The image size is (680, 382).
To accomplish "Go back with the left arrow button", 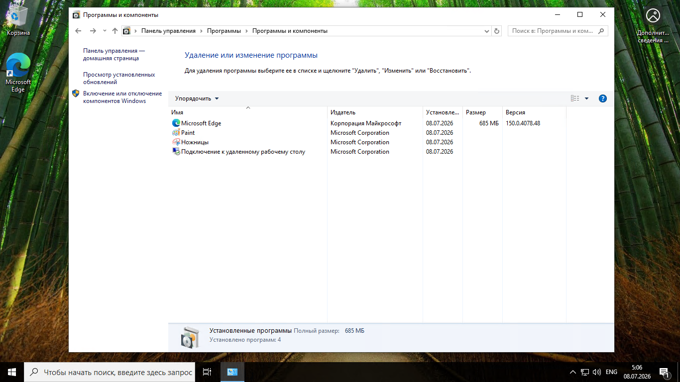I will 78,31.
